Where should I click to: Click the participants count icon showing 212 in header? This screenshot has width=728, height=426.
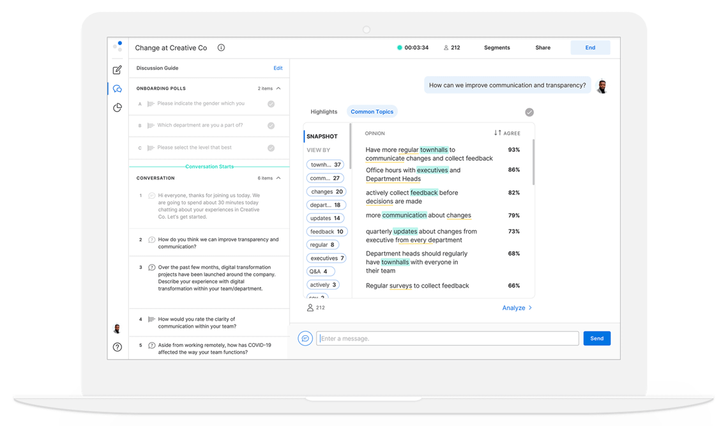point(446,48)
